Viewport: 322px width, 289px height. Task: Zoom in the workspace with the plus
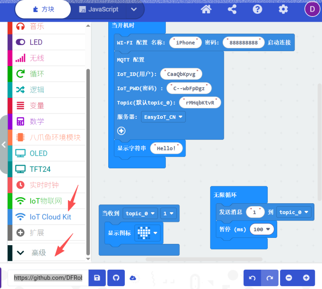click(x=306, y=278)
